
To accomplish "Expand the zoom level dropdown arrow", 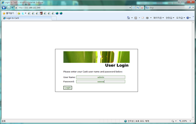I will click(x=190, y=121).
